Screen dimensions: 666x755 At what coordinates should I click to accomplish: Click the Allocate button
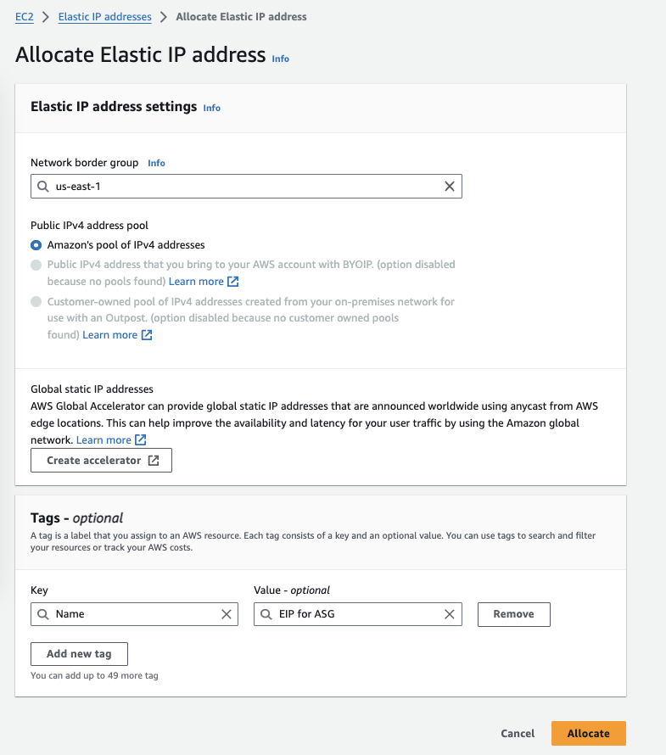click(588, 734)
